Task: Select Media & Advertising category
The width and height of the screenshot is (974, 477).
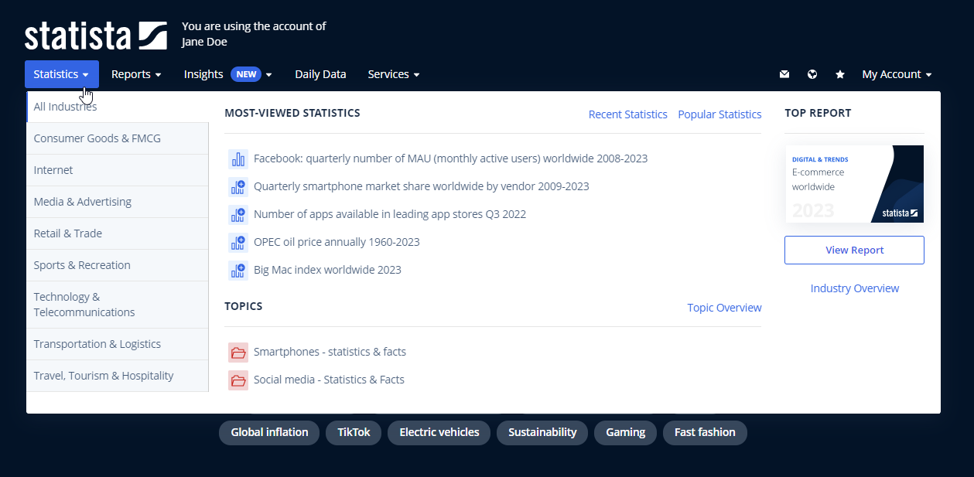Action: [x=118, y=202]
